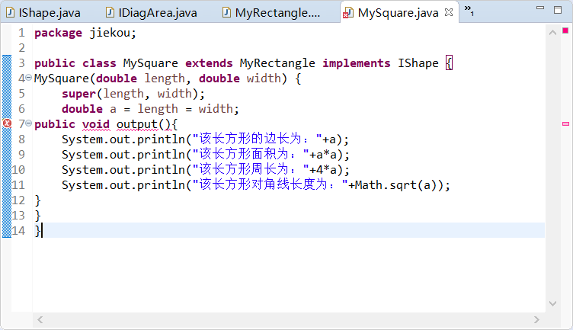Click 'MyRectangle' in the extends clause
The height and width of the screenshot is (330, 573).
tap(277, 63)
